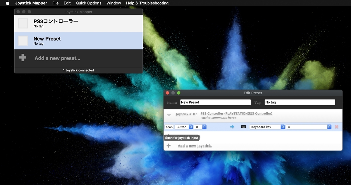351x185 pixels.
Task: Click the keyboard icon in binding row
Action: tap(243, 127)
